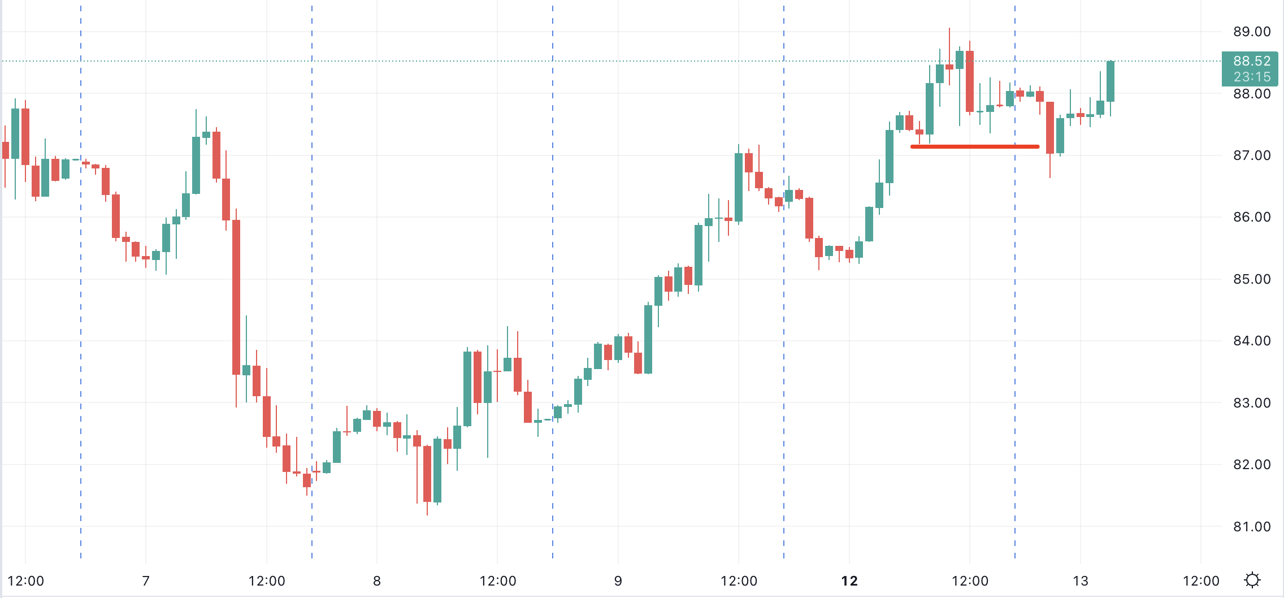Click the 12:00 label between 7 and 8

pos(267,581)
